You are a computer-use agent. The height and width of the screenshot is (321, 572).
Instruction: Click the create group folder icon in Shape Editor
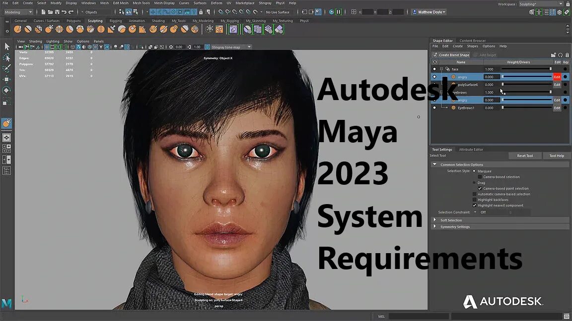pos(554,55)
